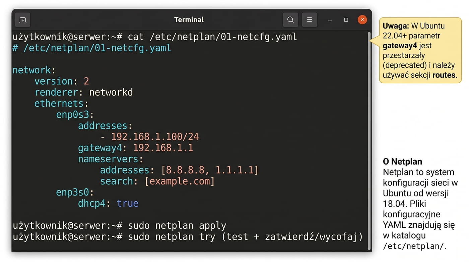The width and height of the screenshot is (469, 262).
Task: Click the 192.168.1.100/24 address value
Action: pyautogui.click(x=155, y=137)
